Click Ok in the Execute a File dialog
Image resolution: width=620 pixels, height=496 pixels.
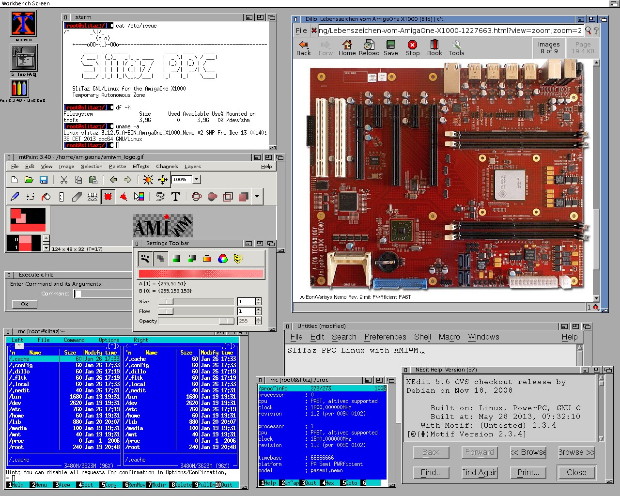point(25,304)
